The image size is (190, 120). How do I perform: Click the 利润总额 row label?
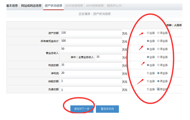(53, 65)
